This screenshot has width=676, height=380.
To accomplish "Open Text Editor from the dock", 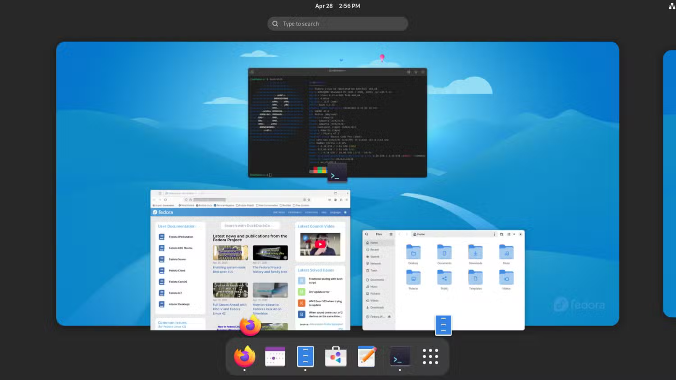I will [x=366, y=356].
